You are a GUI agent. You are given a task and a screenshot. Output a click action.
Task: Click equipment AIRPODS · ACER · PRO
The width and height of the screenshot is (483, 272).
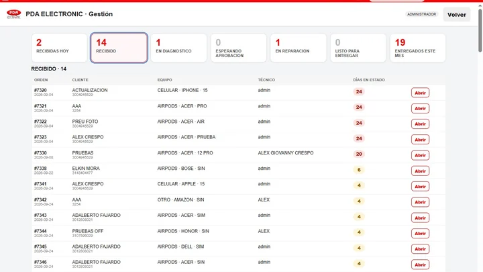click(182, 106)
